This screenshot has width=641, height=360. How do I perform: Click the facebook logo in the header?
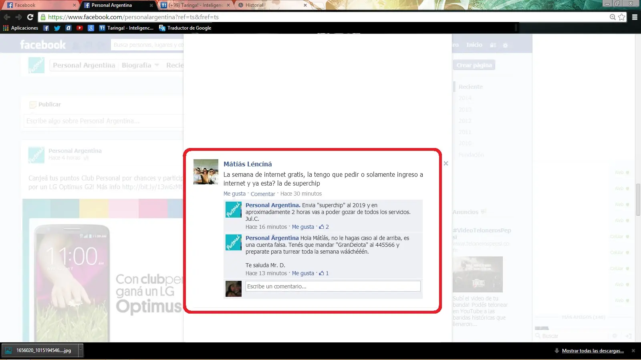pyautogui.click(x=43, y=45)
